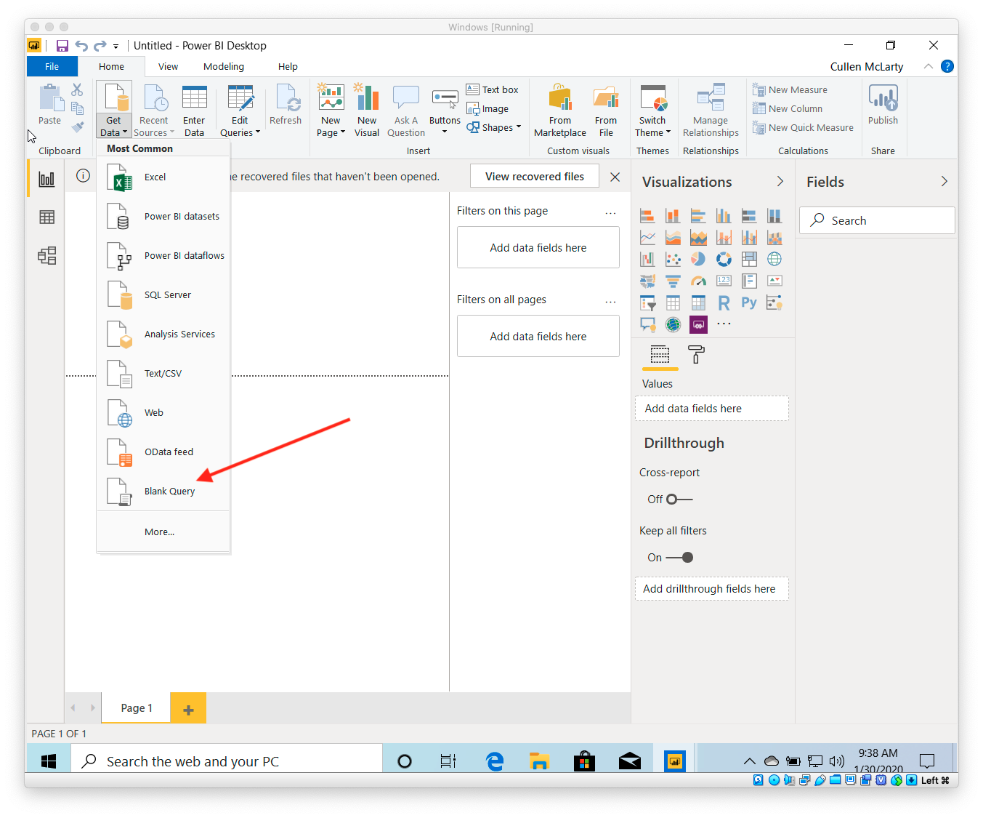
Task: Switch to the View ribbon tab
Action: click(168, 66)
